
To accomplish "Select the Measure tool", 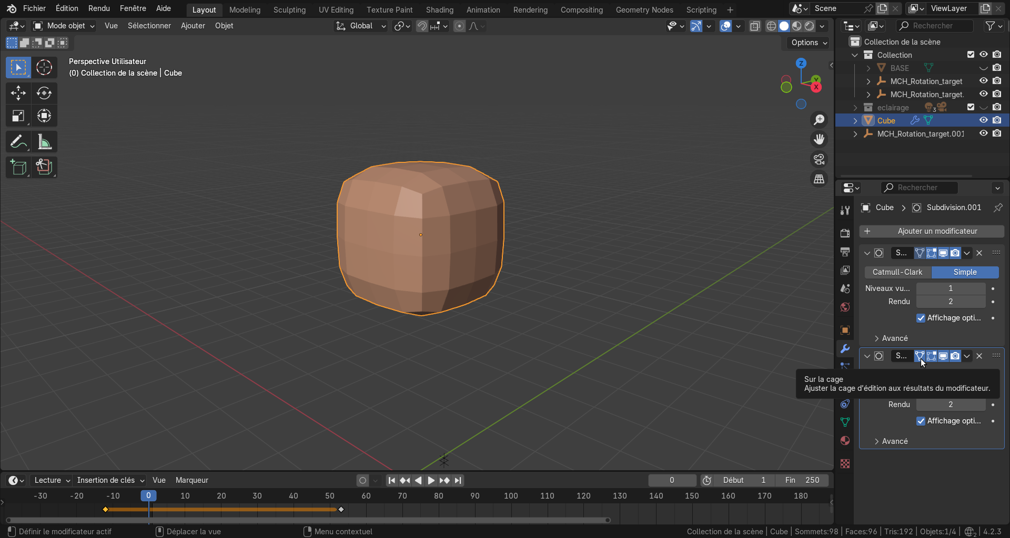I will 44,142.
